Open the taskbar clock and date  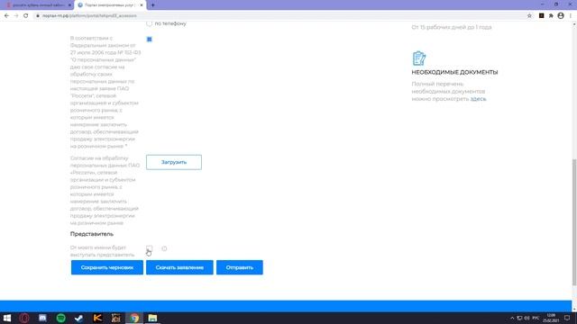click(x=551, y=318)
